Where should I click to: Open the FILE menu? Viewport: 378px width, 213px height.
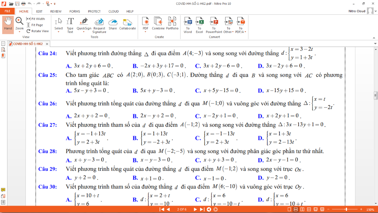pyautogui.click(x=7, y=11)
